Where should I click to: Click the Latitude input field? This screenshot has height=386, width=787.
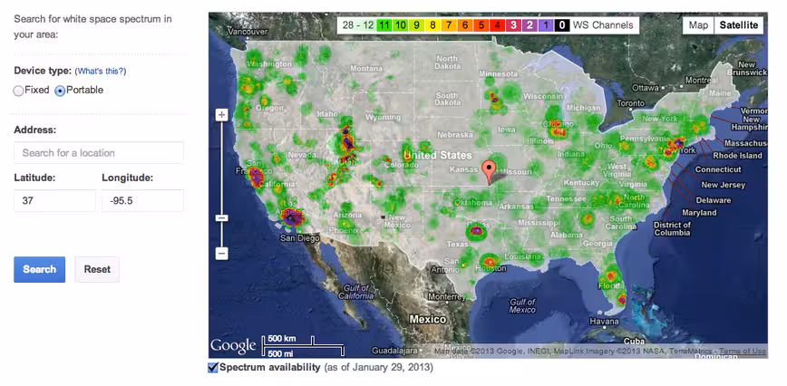54,200
